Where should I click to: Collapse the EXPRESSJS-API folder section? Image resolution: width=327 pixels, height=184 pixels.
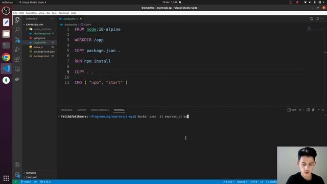[x=34, y=25]
